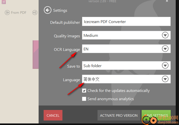Click the pink tile behind the settings panel
The height and width of the screenshot is (125, 179).
click(x=36, y=55)
